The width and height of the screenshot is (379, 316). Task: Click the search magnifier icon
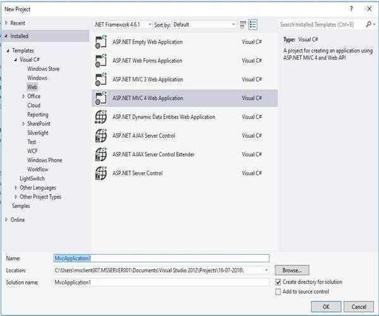pyautogui.click(x=370, y=25)
